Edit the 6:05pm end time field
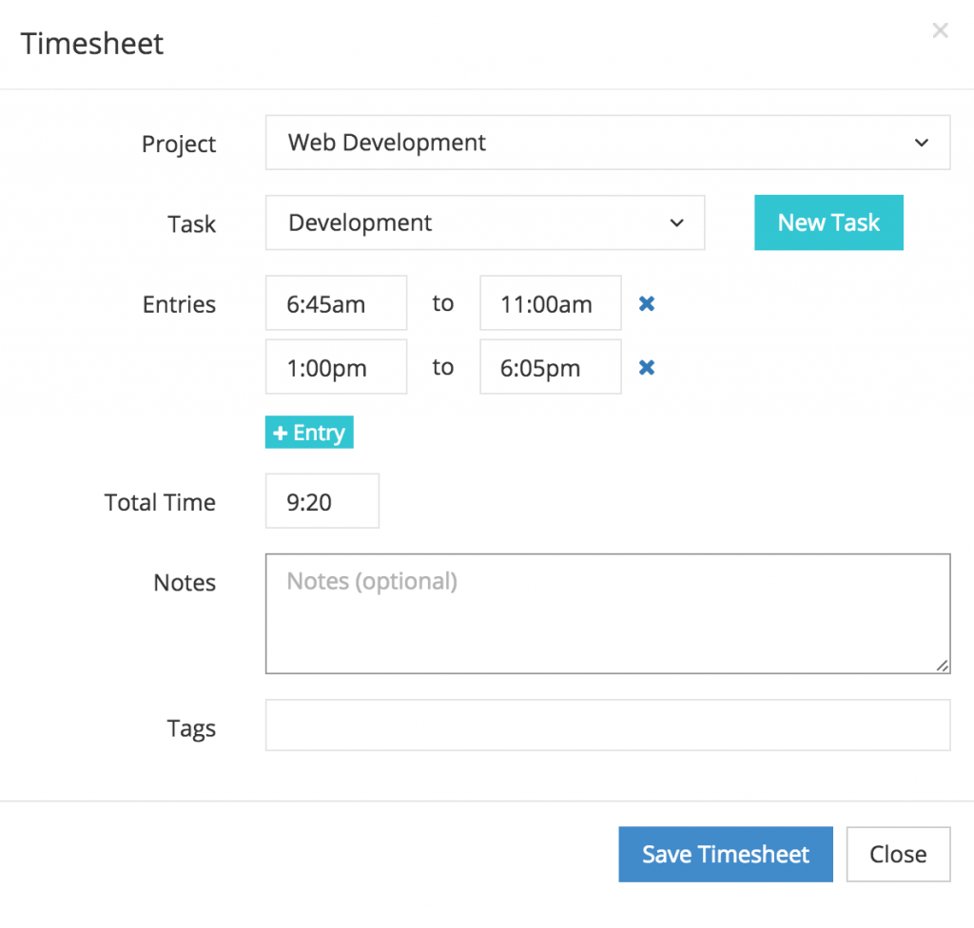Screen dimensions: 974x928 550,366
